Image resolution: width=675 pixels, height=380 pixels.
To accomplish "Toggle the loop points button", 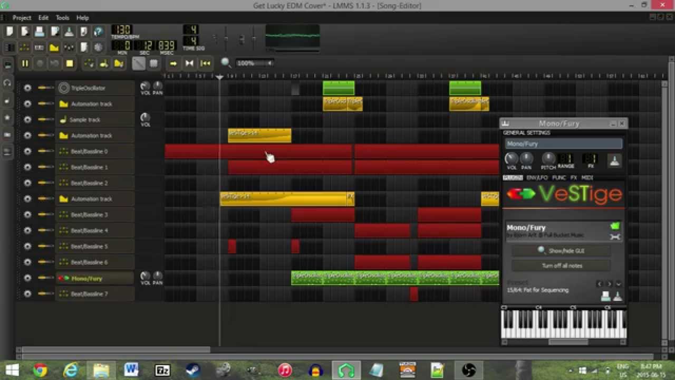I will [189, 63].
